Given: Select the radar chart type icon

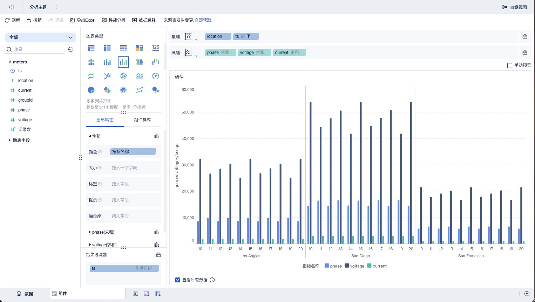Looking at the screenshot, I should coord(123,76).
